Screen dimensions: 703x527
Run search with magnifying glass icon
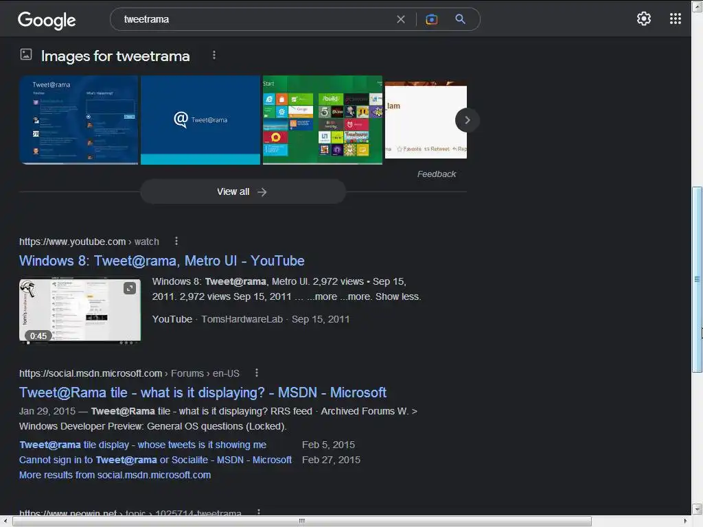click(460, 19)
